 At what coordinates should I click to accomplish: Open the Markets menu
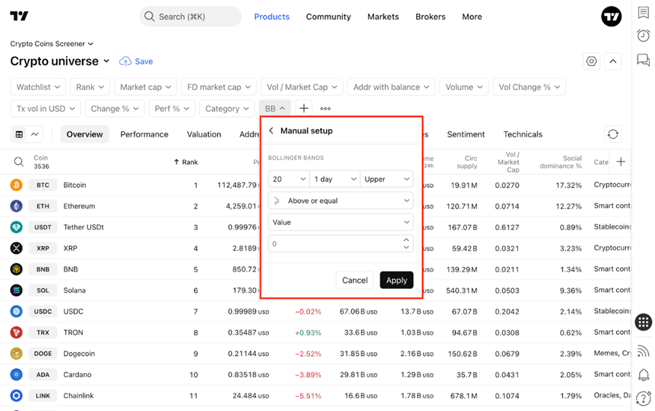click(x=383, y=17)
